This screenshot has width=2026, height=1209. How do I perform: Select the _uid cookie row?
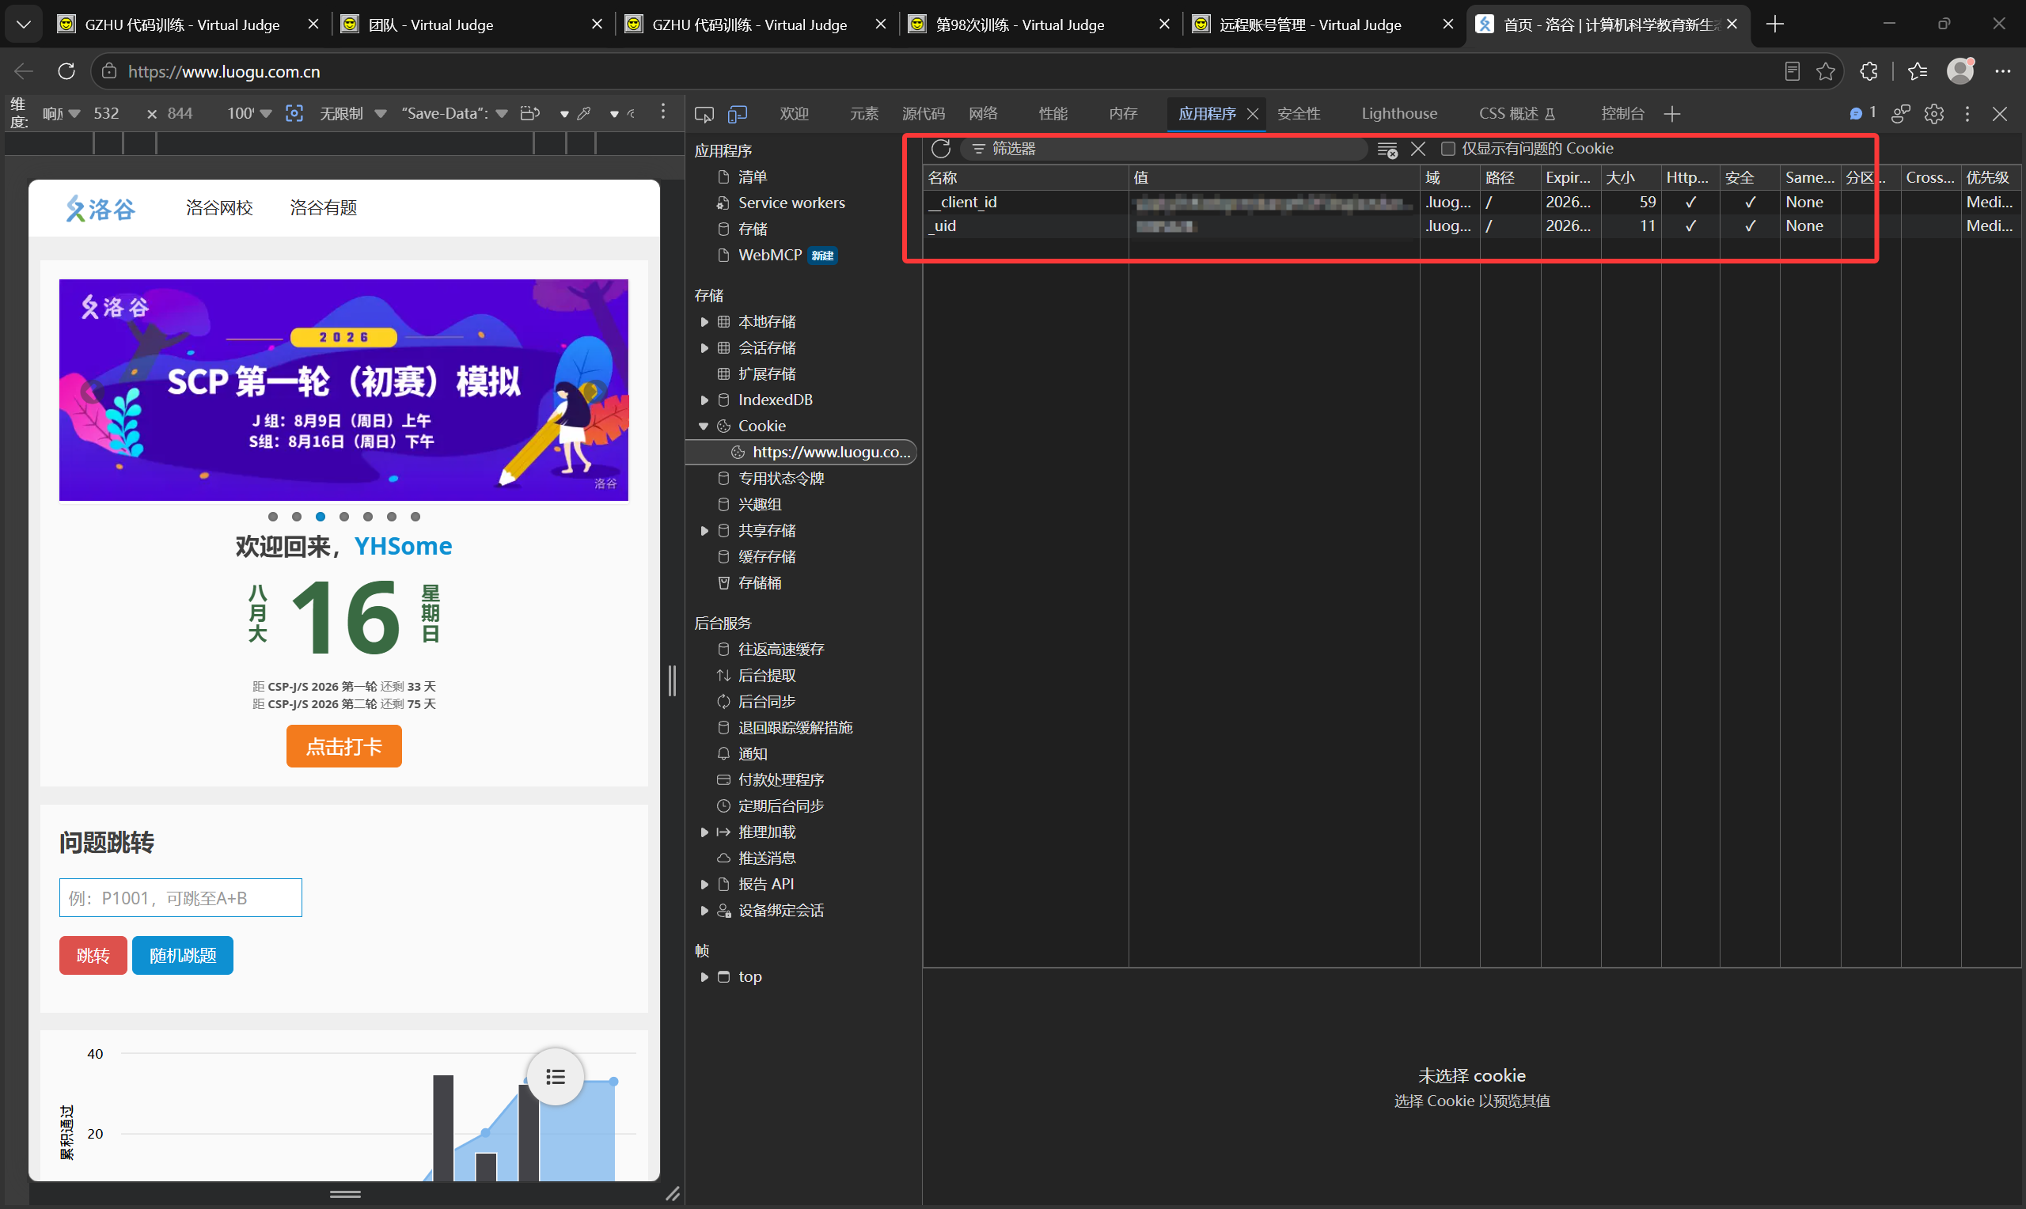click(1473, 226)
